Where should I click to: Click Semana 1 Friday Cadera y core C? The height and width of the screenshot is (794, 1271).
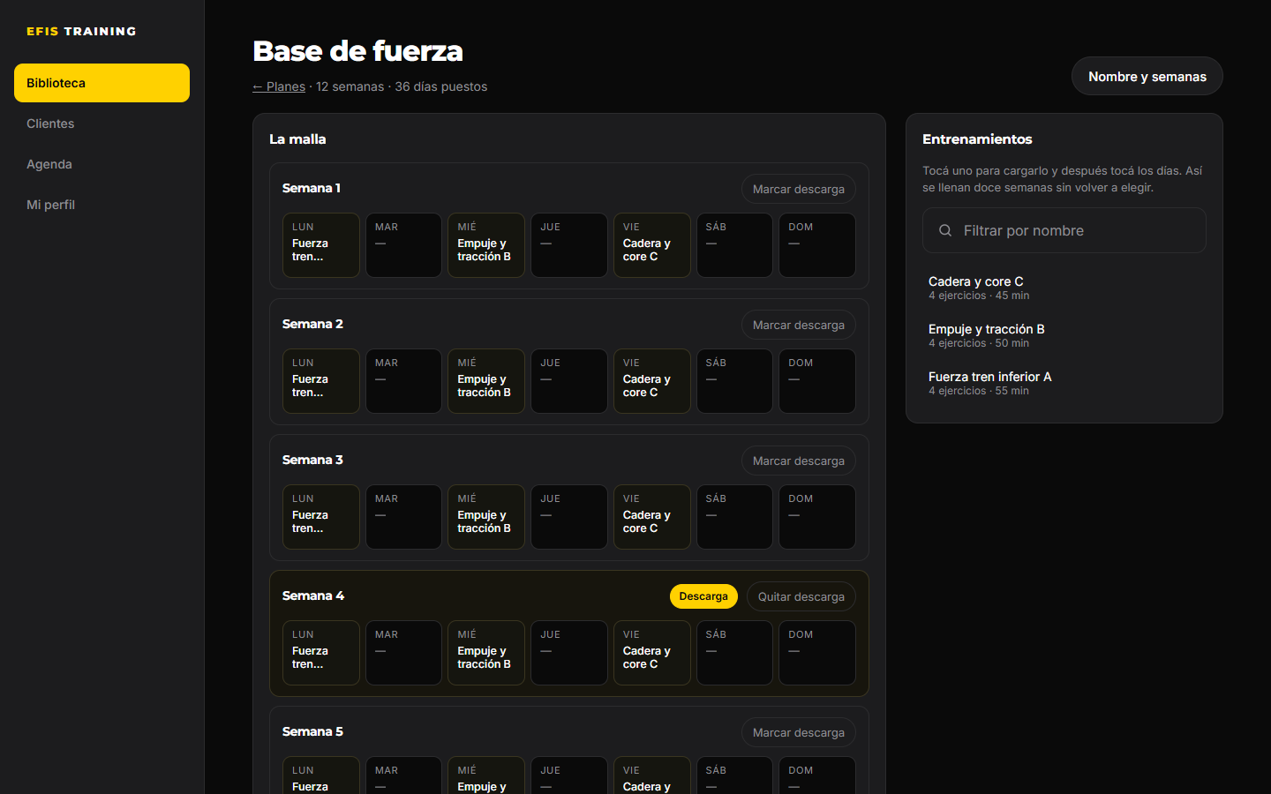(x=651, y=245)
